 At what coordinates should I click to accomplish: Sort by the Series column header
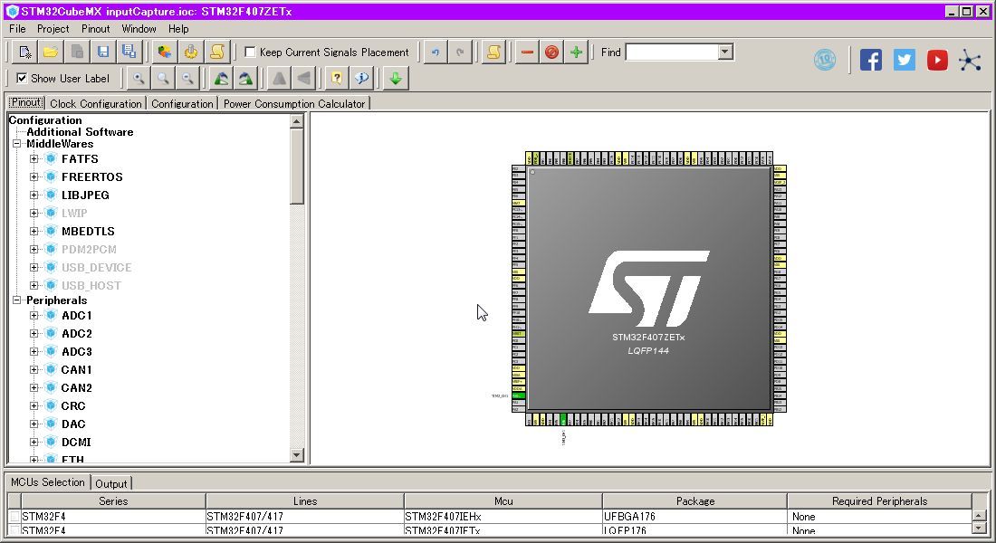[x=113, y=501]
